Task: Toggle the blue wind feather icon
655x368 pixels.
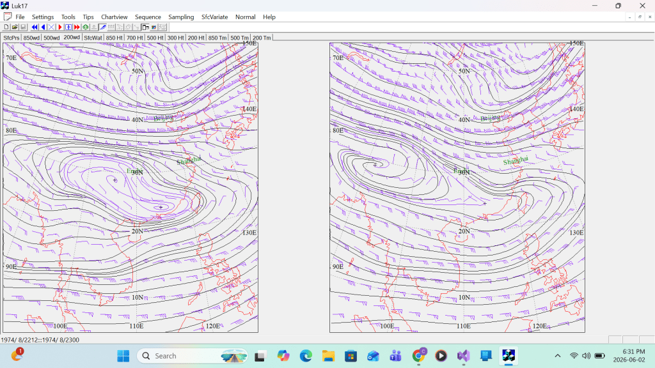Action: (103, 27)
